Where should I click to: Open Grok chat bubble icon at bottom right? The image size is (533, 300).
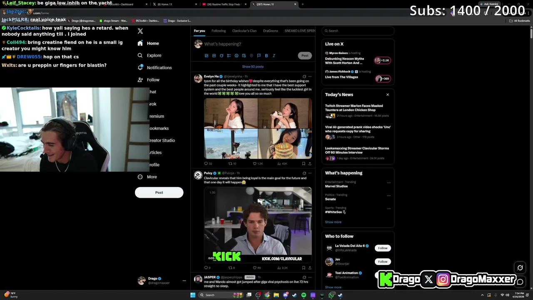click(x=520, y=282)
